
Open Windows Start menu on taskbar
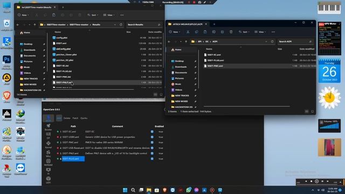pos(125,190)
